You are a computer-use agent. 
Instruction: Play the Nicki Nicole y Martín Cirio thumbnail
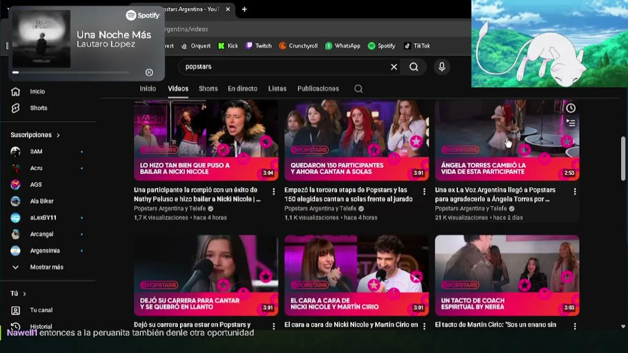coord(357,276)
